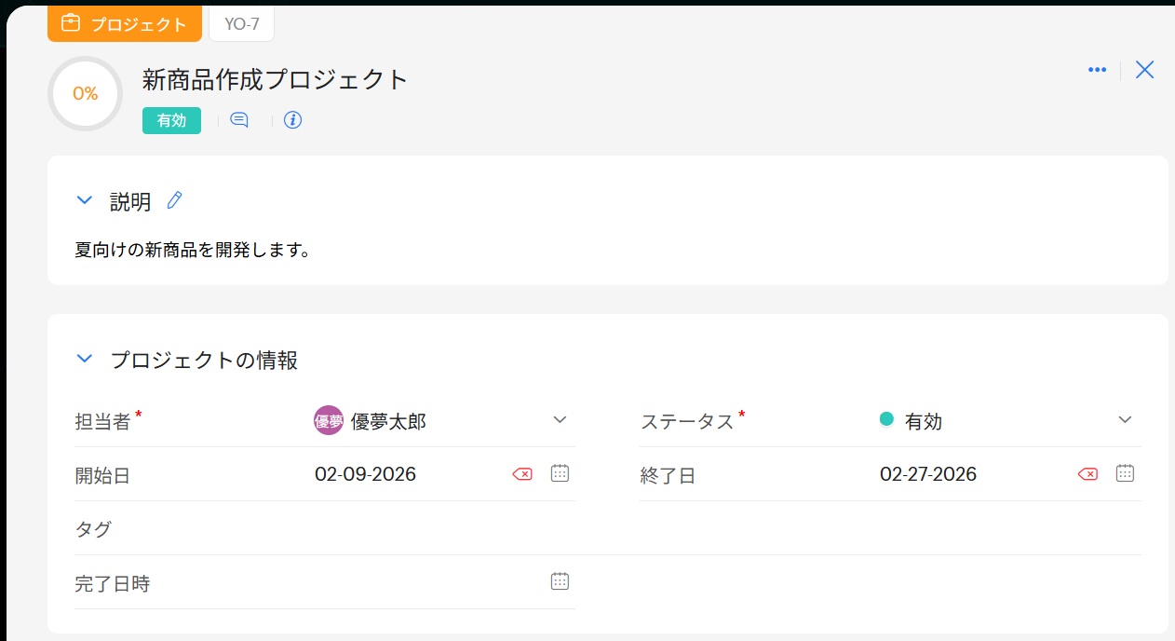Click the green 有効 status badge
This screenshot has width=1175, height=641.
tap(171, 120)
